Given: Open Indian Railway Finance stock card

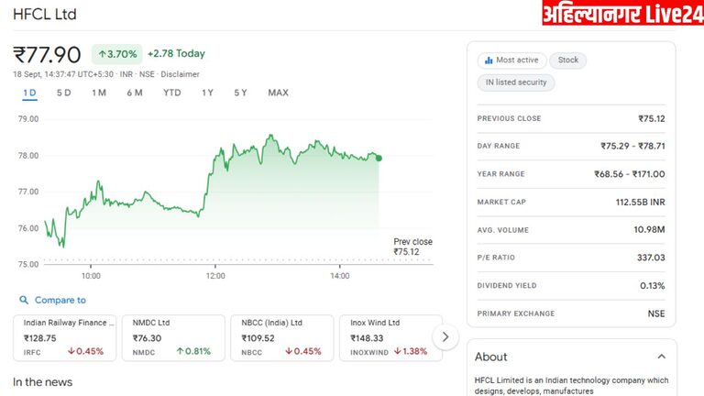Looking at the screenshot, I should point(64,336).
